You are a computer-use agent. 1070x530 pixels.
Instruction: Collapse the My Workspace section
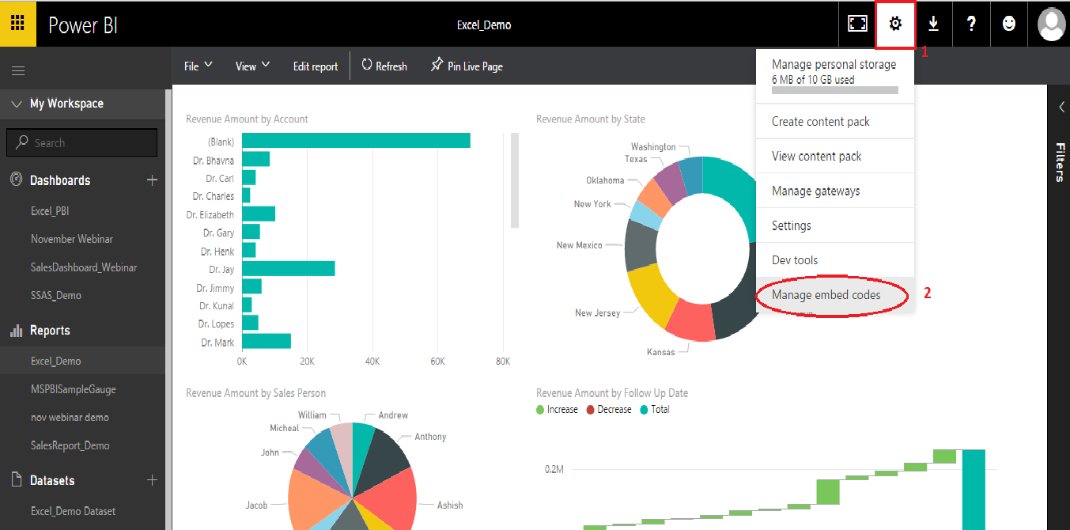click(17, 104)
